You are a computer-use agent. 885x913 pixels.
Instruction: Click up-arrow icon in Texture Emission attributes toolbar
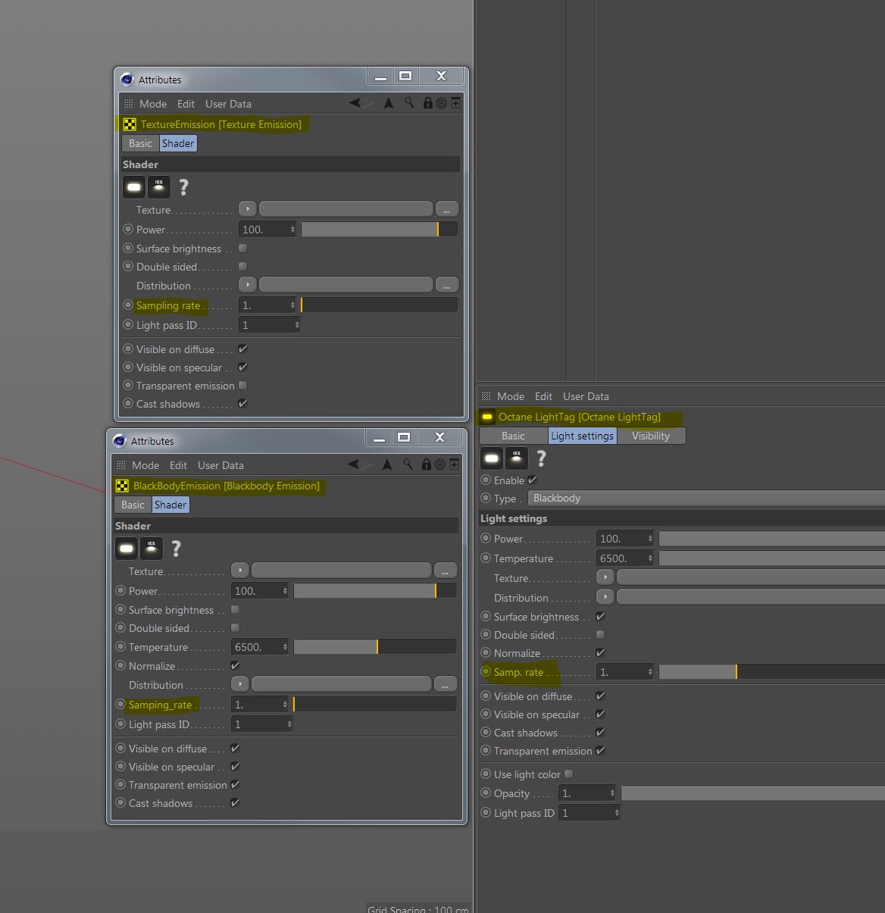[389, 103]
